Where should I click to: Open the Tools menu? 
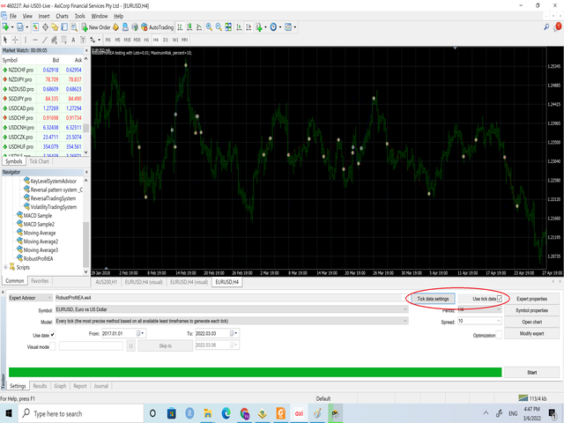(80, 16)
